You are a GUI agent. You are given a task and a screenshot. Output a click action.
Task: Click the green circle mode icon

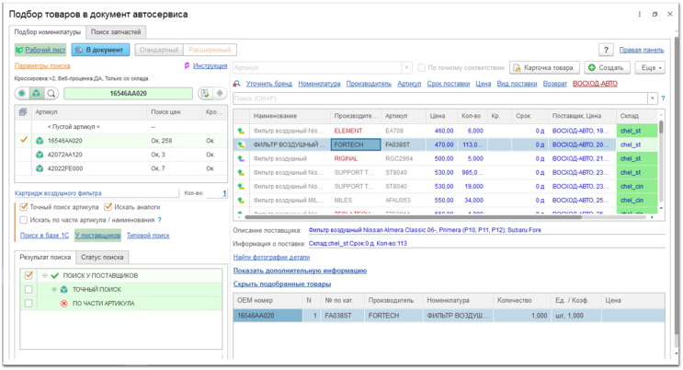(x=22, y=93)
